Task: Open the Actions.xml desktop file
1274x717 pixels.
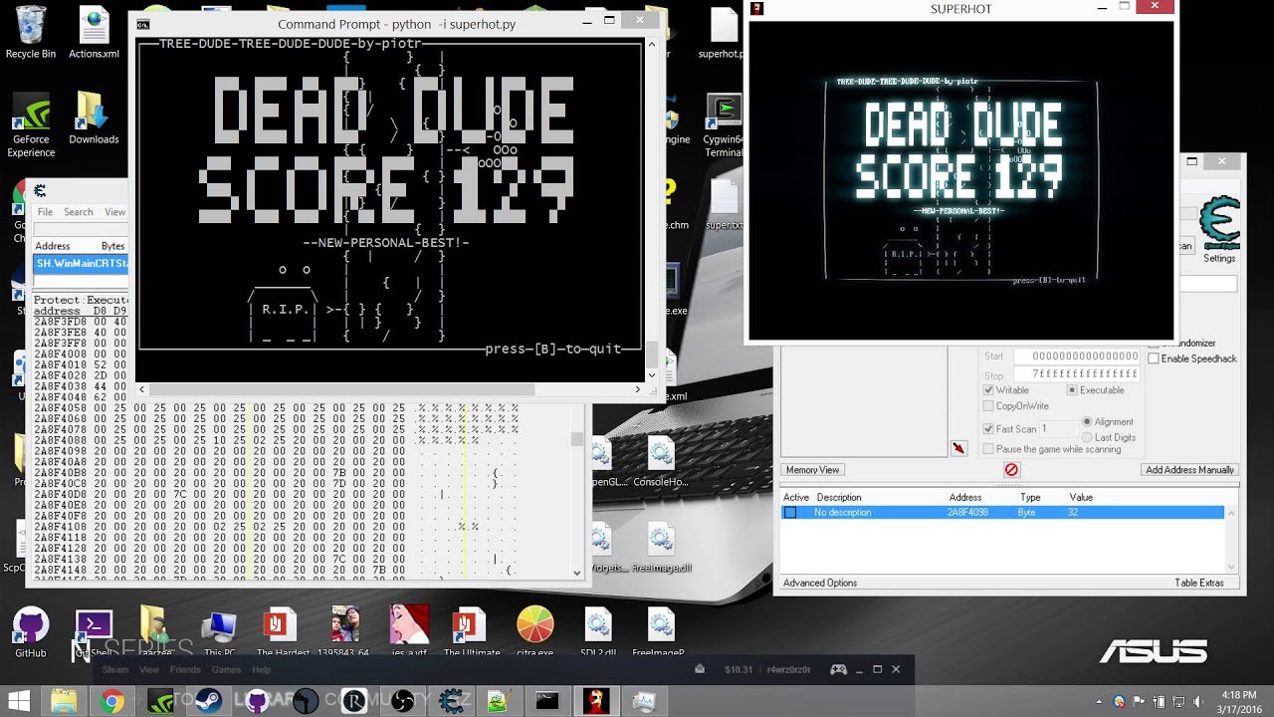Action: coord(94,32)
